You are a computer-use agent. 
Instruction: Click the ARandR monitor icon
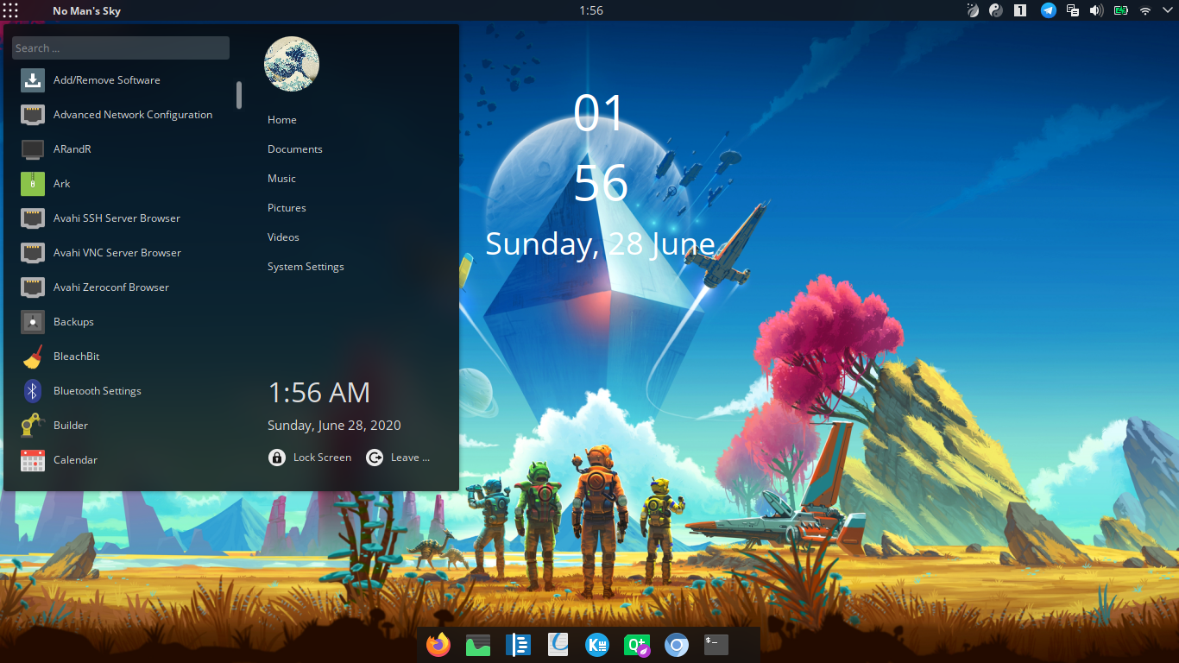pyautogui.click(x=33, y=149)
